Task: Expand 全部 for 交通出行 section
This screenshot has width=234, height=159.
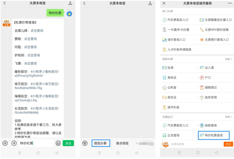Action: coord(229,117)
